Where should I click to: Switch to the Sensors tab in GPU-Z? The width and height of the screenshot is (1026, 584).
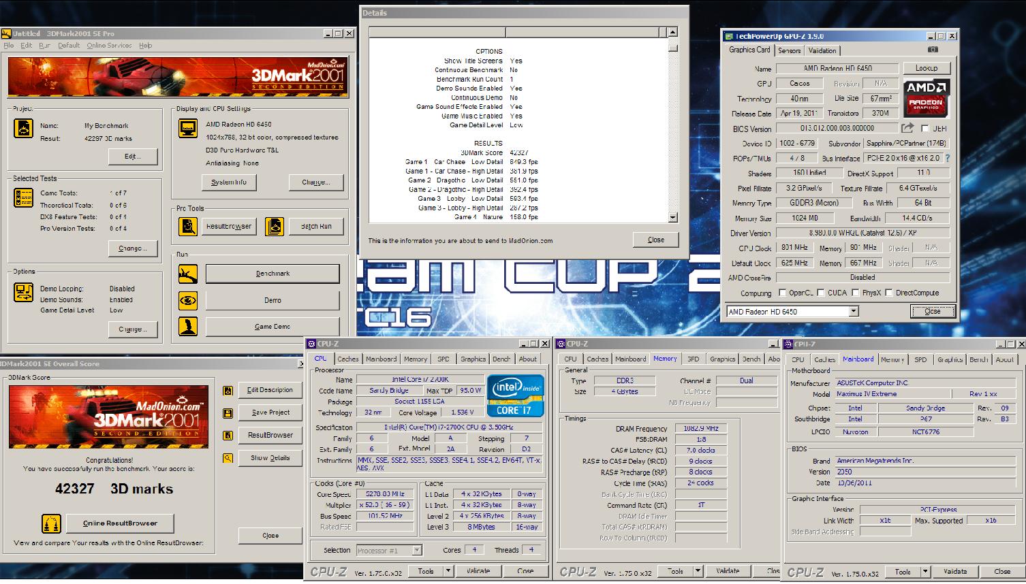(789, 50)
